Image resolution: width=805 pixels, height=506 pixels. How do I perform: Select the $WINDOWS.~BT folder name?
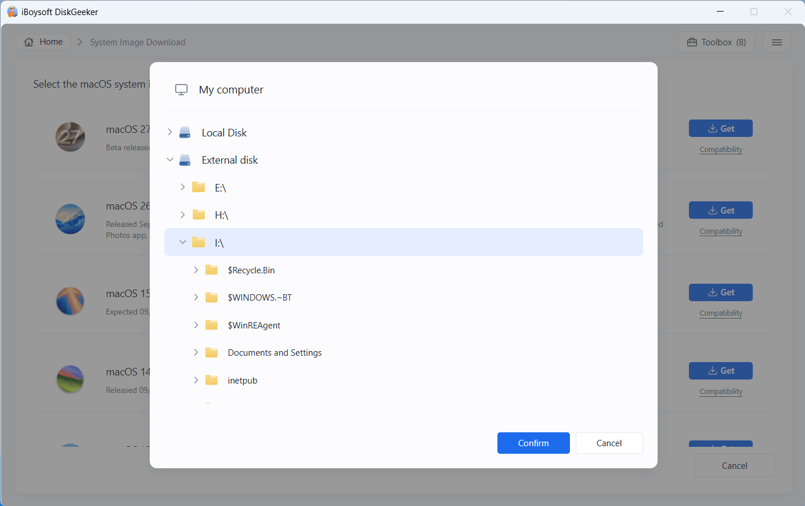tap(259, 298)
